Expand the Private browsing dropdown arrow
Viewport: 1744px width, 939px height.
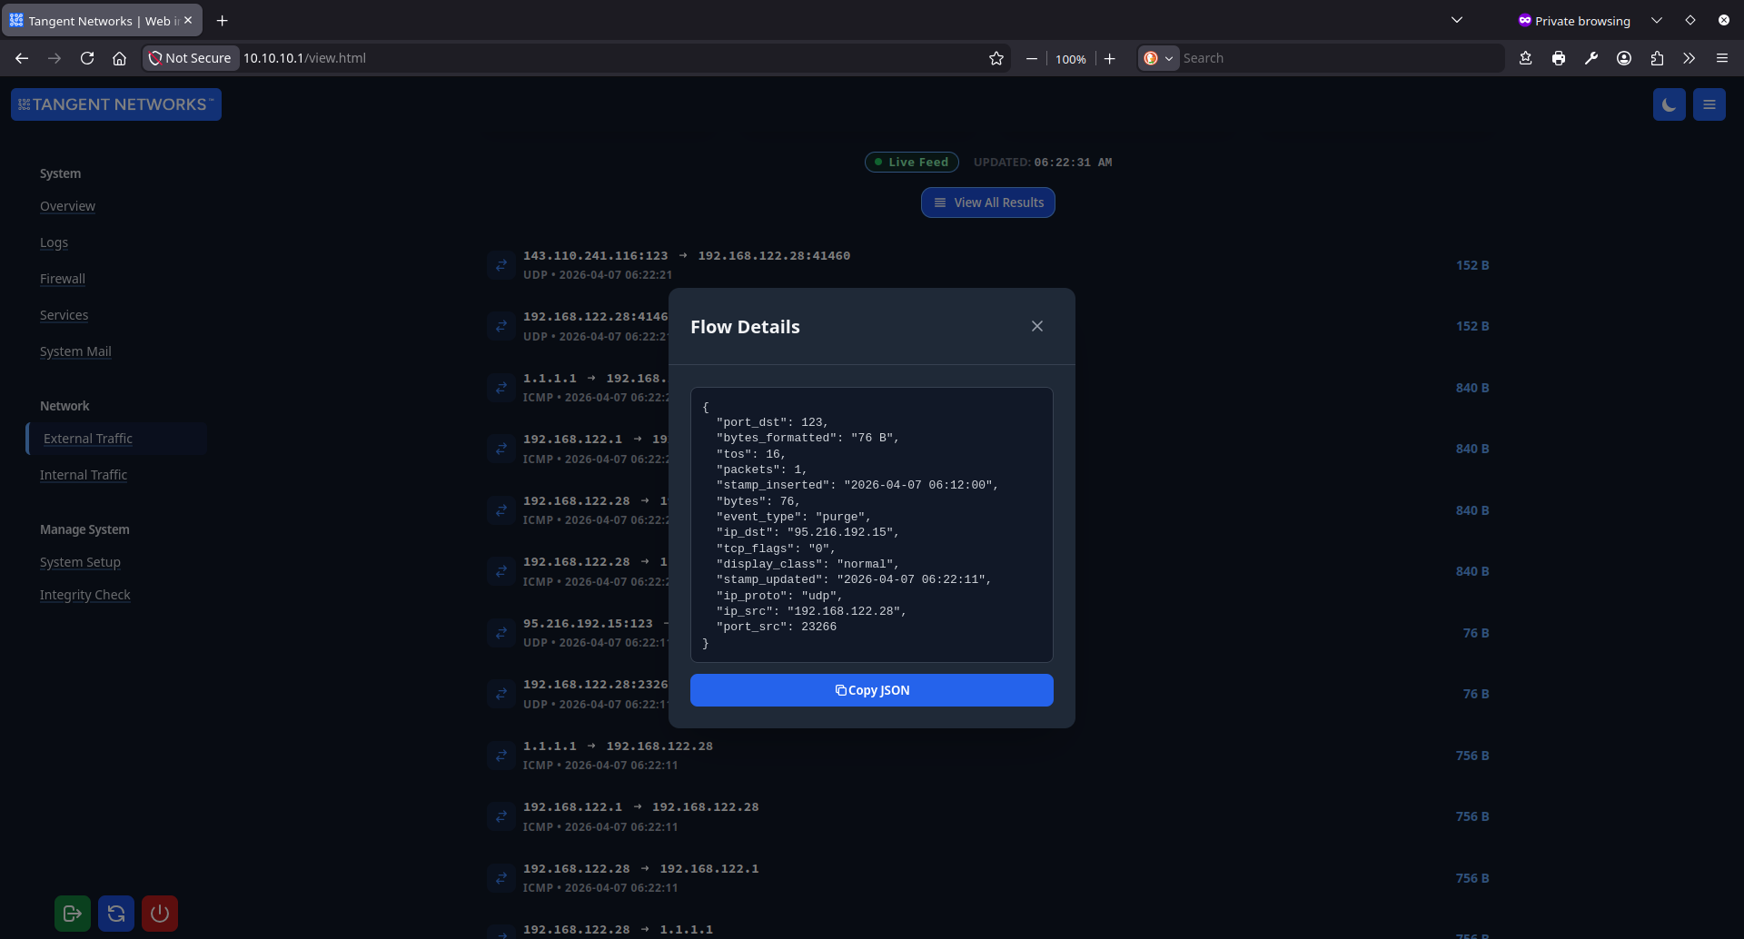click(x=1657, y=19)
